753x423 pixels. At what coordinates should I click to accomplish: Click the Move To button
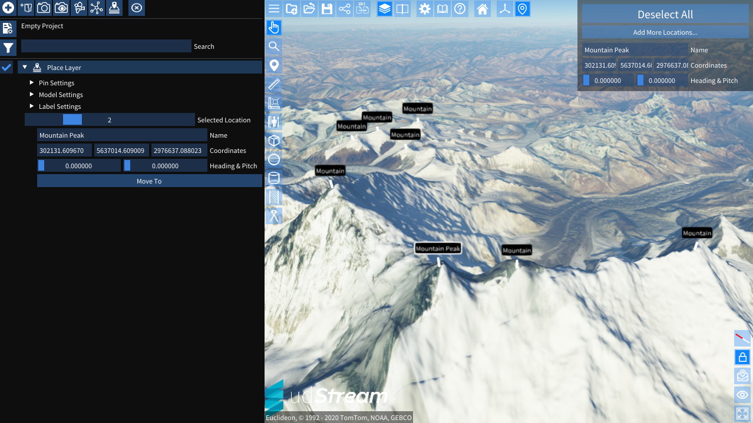pyautogui.click(x=149, y=181)
